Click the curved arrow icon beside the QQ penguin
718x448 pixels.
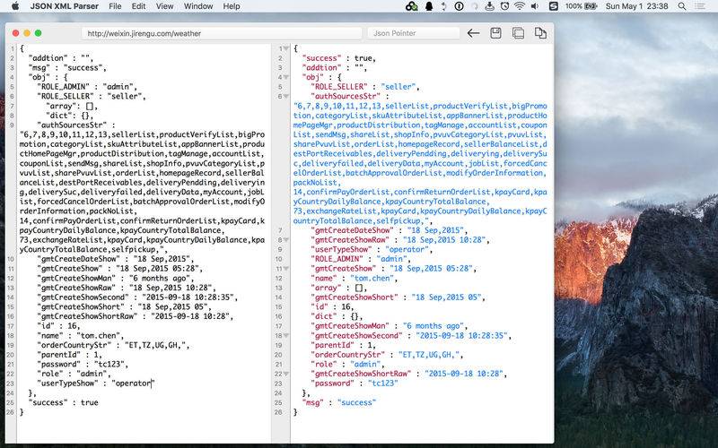[443, 6]
